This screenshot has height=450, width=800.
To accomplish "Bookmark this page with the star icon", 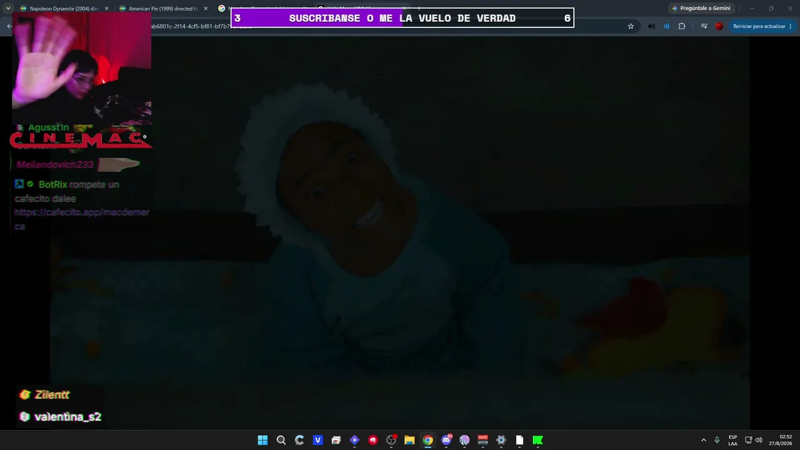I will click(631, 26).
